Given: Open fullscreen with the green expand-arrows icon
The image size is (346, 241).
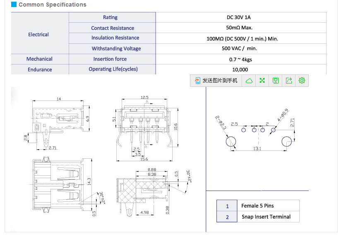Looking at the screenshot, I should 262,81.
